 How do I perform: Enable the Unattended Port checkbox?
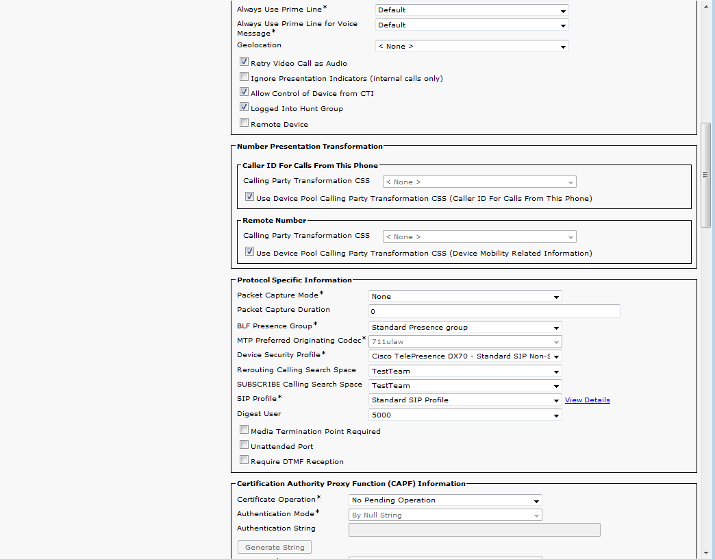point(244,446)
